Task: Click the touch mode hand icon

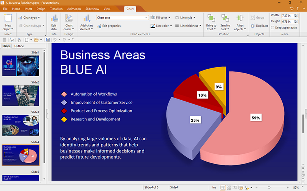Action: point(19,40)
